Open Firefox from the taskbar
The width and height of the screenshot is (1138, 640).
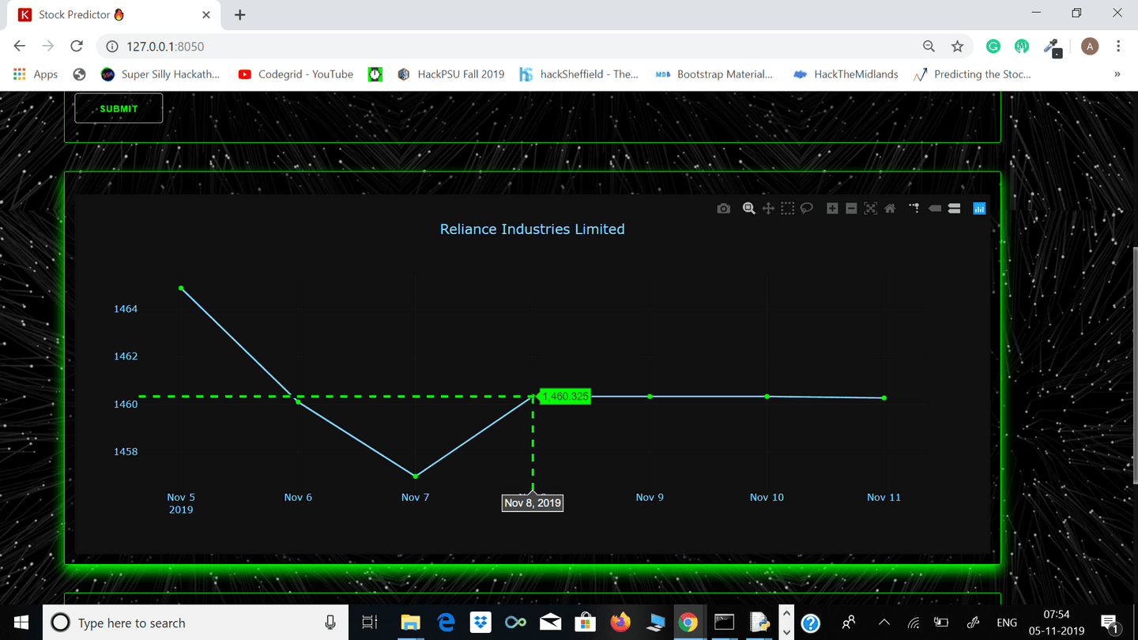620,623
